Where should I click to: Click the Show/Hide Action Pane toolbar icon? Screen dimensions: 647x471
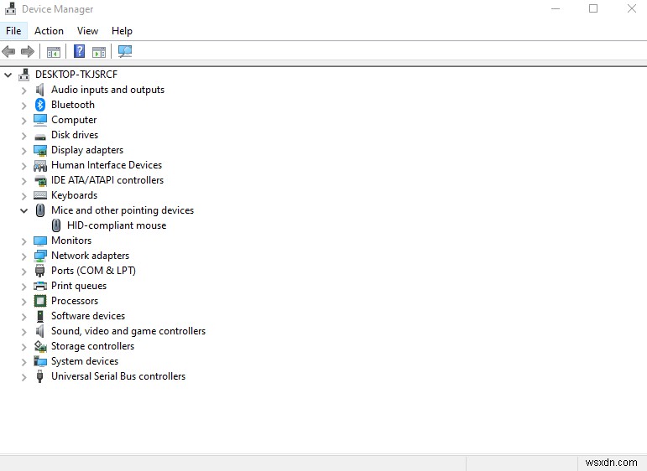99,52
